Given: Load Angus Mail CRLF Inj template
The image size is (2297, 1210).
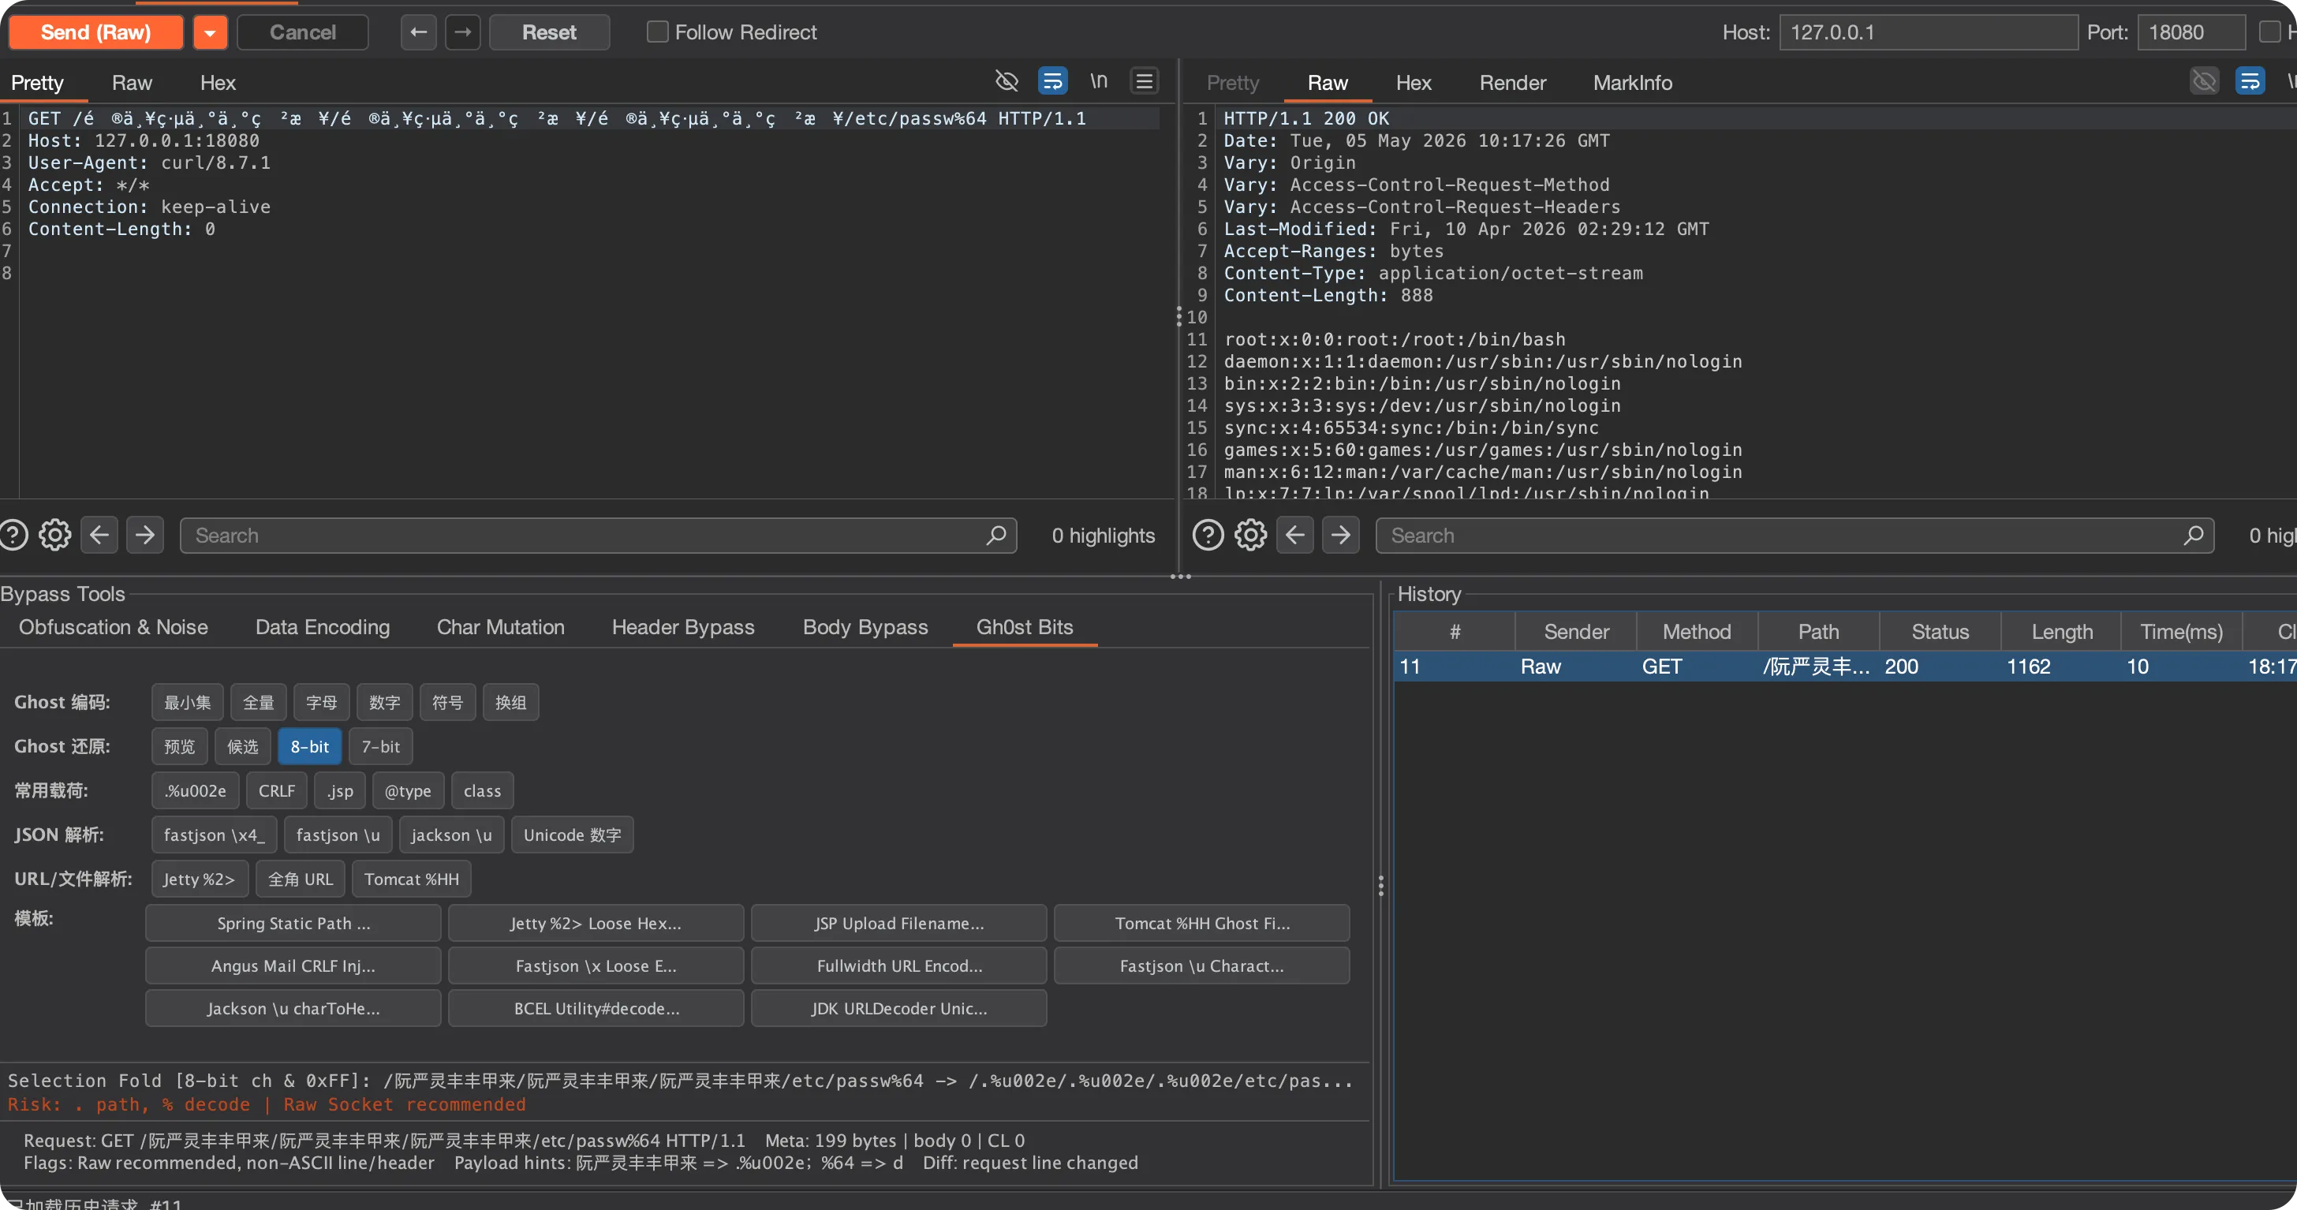Looking at the screenshot, I should 293,966.
